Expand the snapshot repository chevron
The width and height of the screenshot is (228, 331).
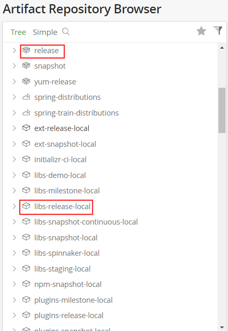pos(14,66)
